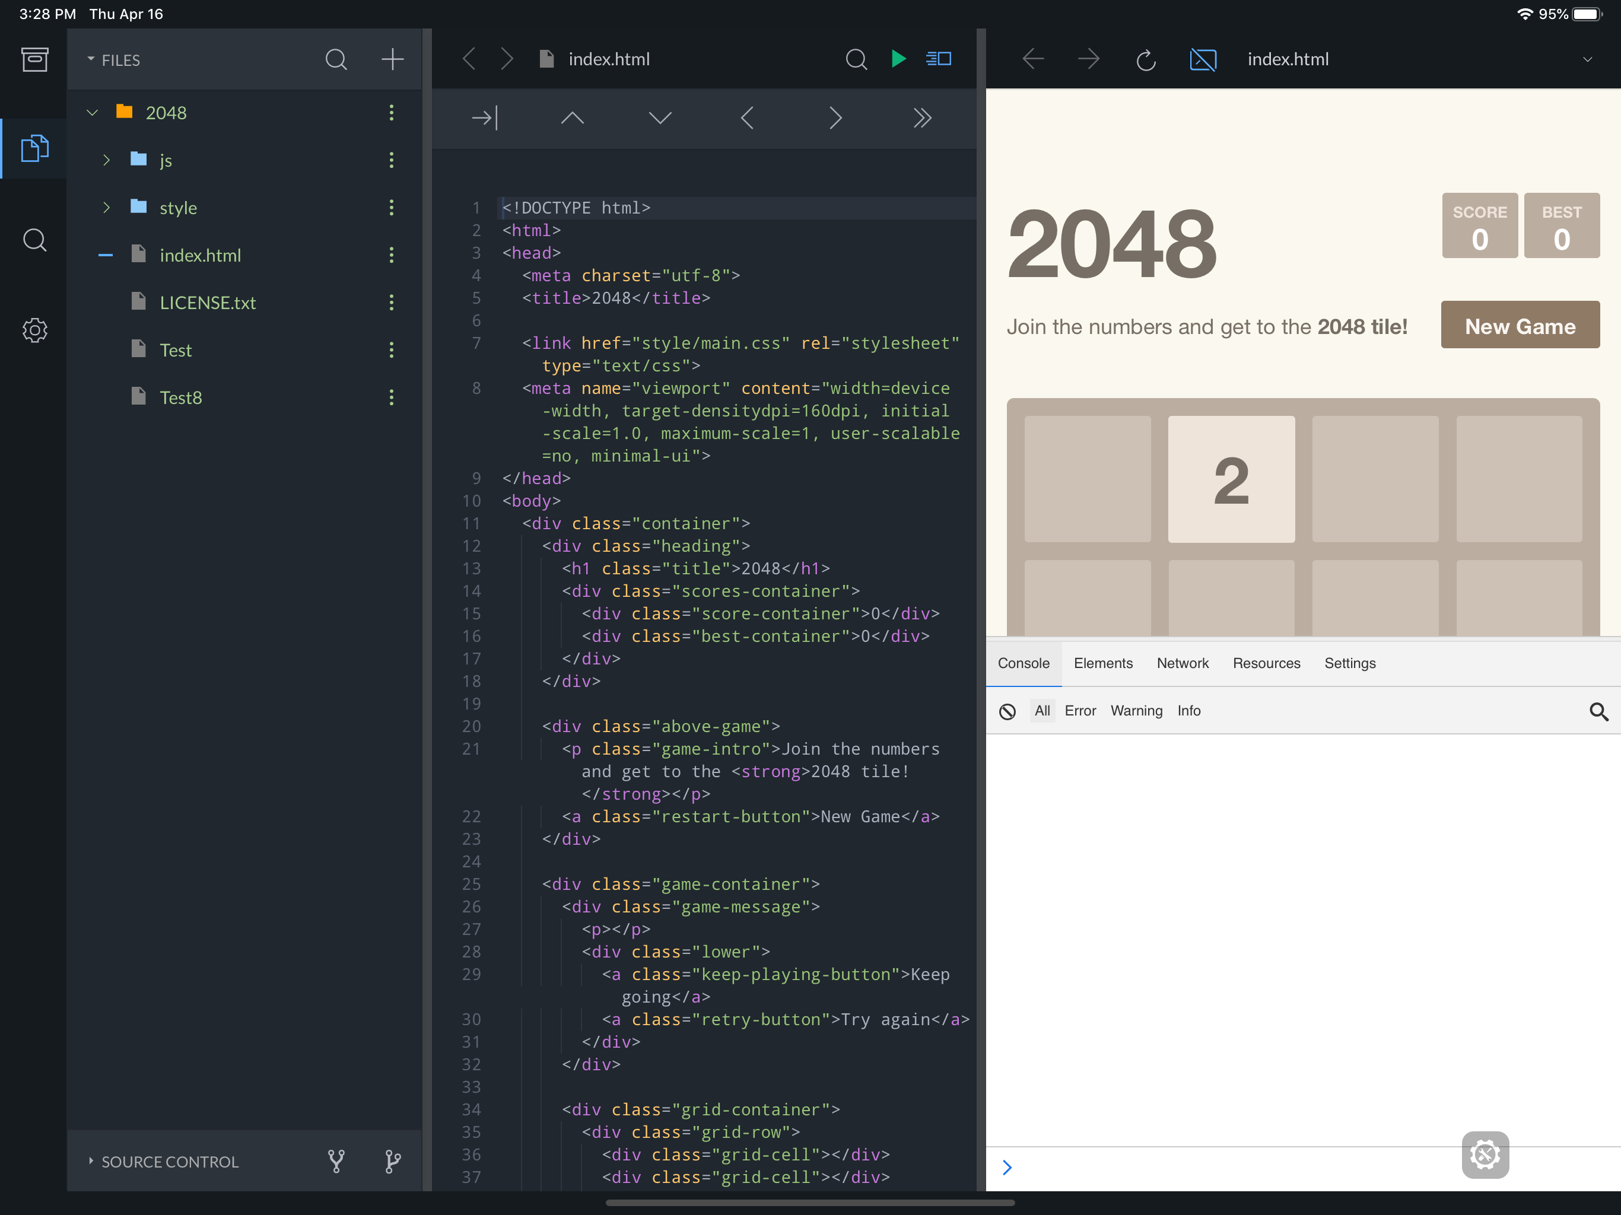Enable the Error console filter
The width and height of the screenshot is (1621, 1215).
point(1079,711)
